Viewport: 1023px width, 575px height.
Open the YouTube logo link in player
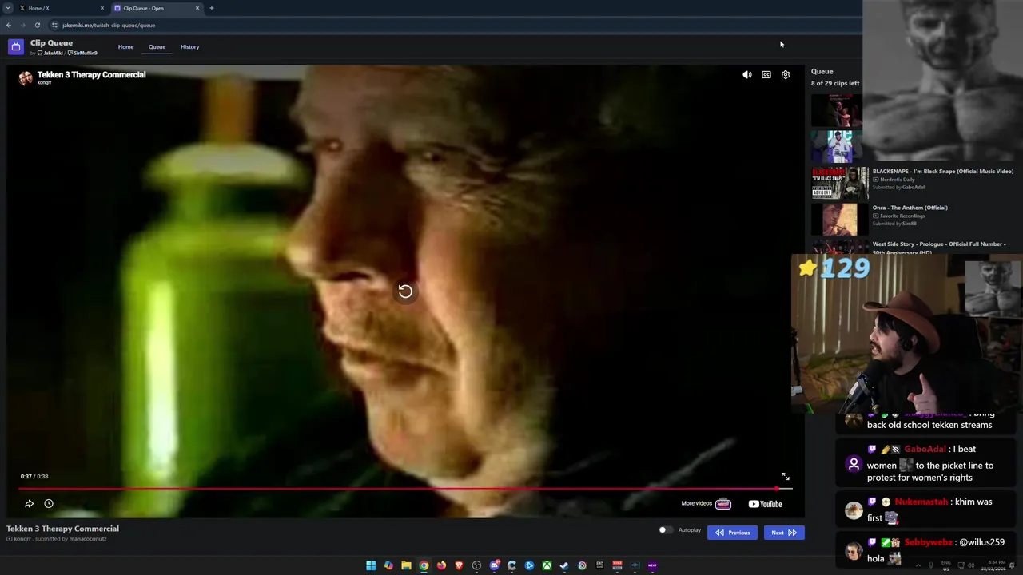[766, 504]
